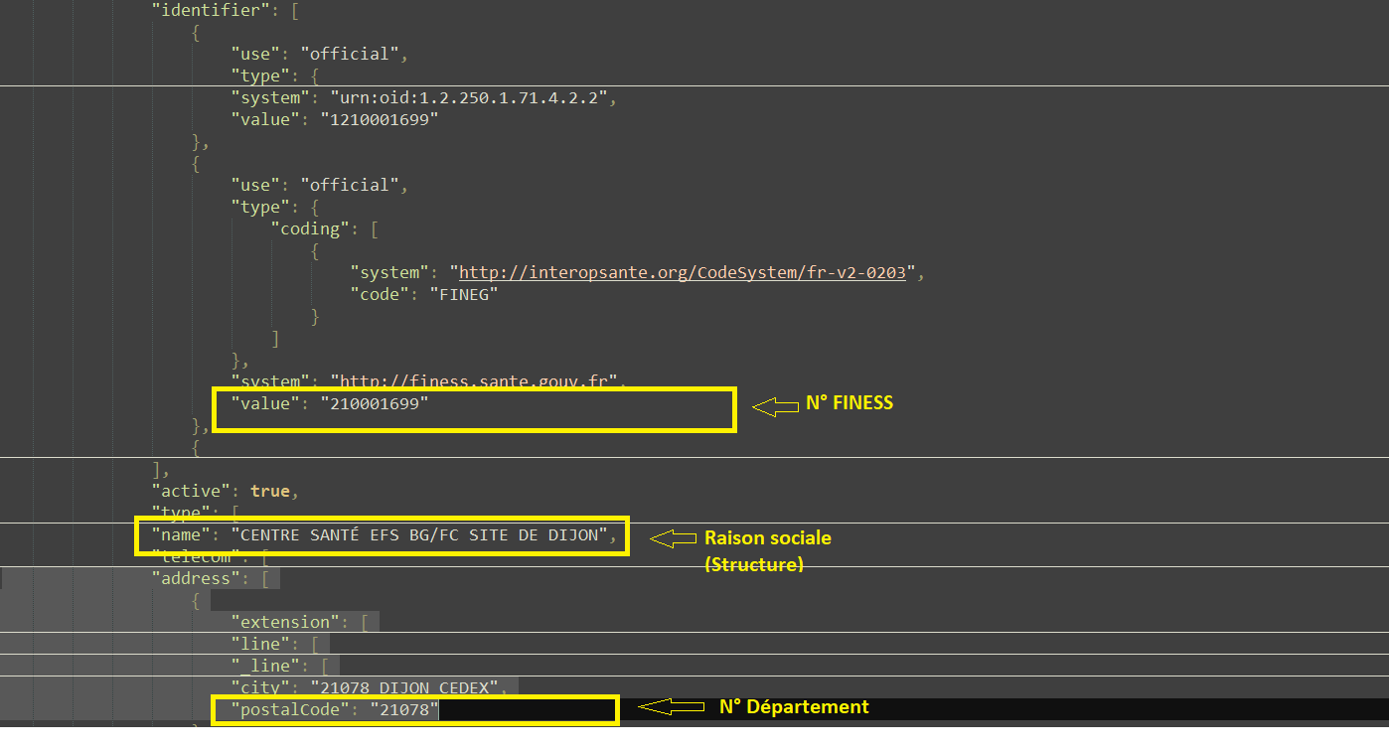Expand the "extension" array under address
The height and width of the screenshot is (751, 1389).
click(x=365, y=622)
